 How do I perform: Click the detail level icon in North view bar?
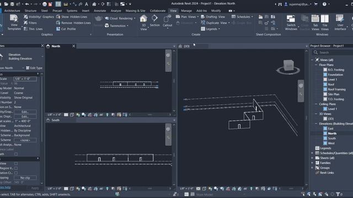(66, 115)
